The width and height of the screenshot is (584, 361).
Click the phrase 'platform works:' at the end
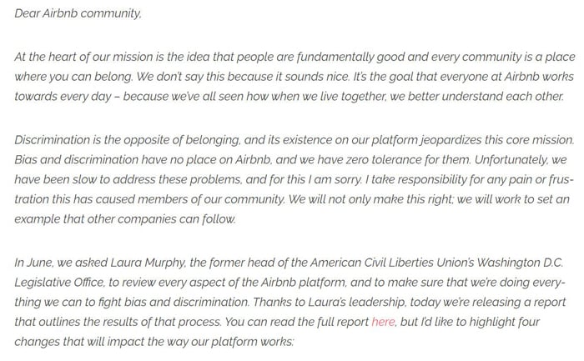point(252,342)
